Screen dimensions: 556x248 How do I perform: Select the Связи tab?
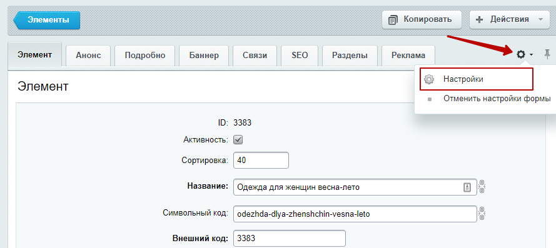click(255, 56)
